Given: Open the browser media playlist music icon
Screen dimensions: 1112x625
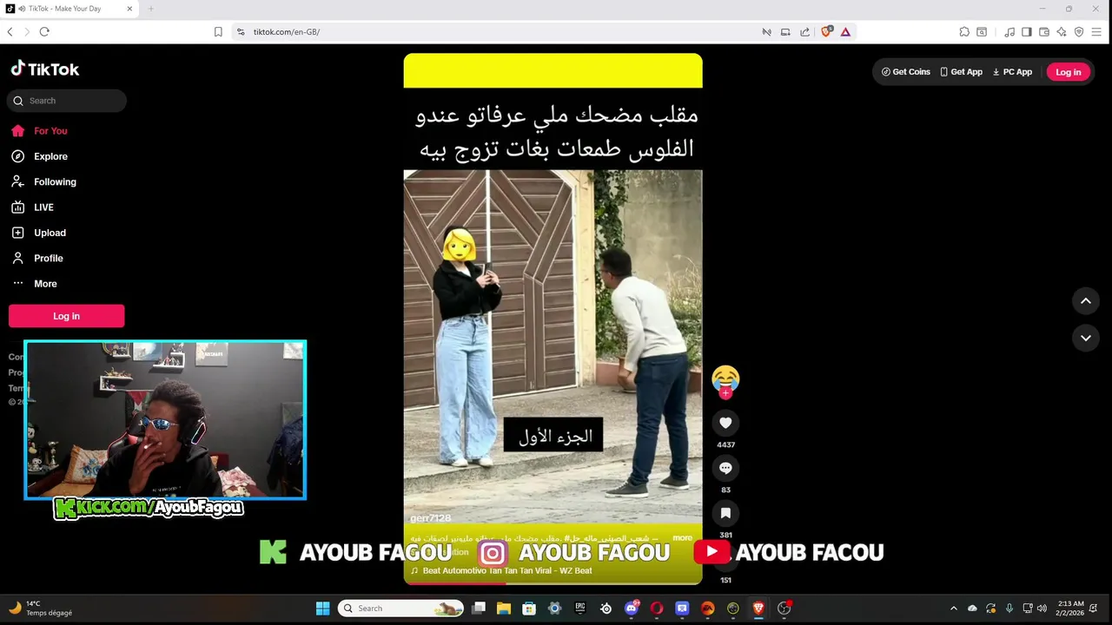Looking at the screenshot, I should 1009,32.
